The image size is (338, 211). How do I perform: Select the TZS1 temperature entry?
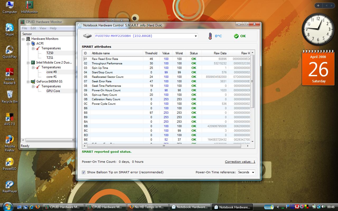click(x=50, y=58)
